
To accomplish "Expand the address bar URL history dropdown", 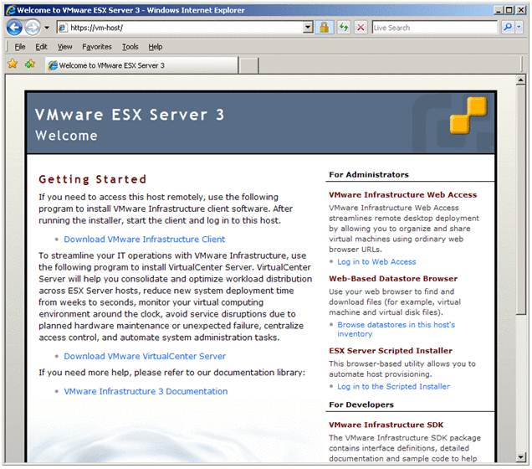I will coord(308,28).
